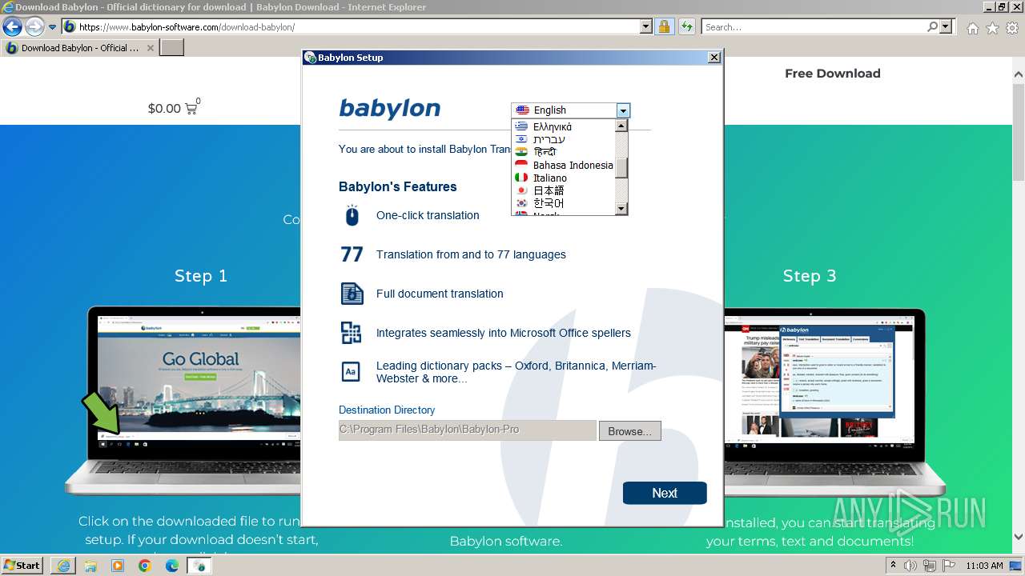Select Bahasa Indonesia from the list
Screen dimensions: 1025x576
click(573, 165)
